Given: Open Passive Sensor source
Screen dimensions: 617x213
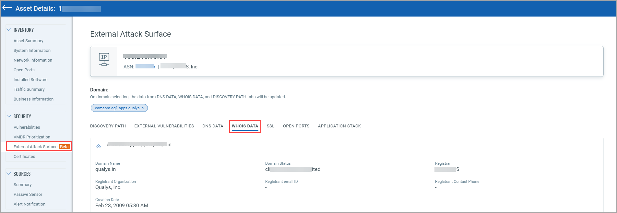Looking at the screenshot, I should (28, 195).
